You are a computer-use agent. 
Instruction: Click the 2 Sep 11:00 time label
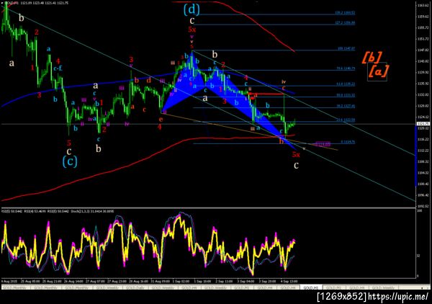coord(224,282)
